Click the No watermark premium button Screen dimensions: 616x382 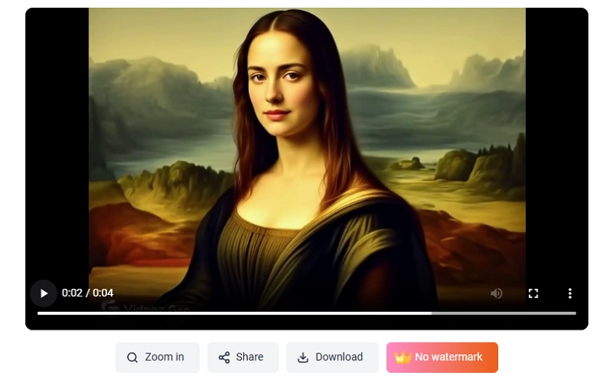[442, 357]
